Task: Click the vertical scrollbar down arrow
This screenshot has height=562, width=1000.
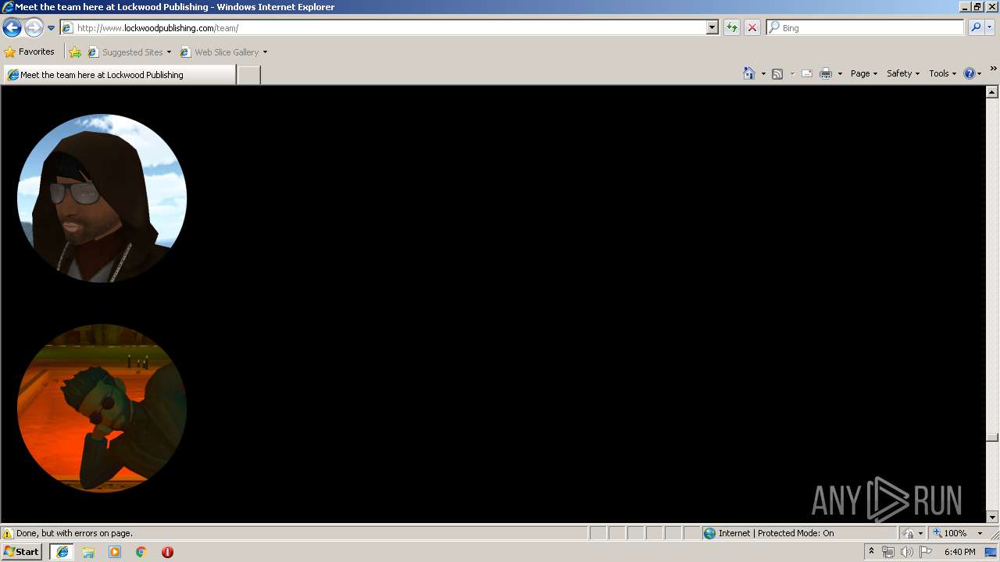Action: click(992, 517)
